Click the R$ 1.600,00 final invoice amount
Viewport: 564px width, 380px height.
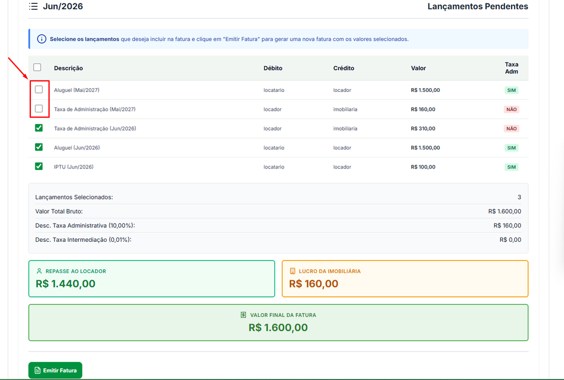[x=278, y=328]
